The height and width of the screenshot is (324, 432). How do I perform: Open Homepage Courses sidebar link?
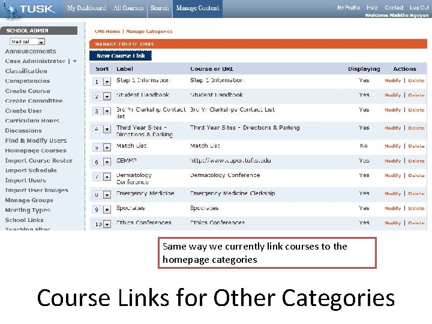click(x=35, y=151)
